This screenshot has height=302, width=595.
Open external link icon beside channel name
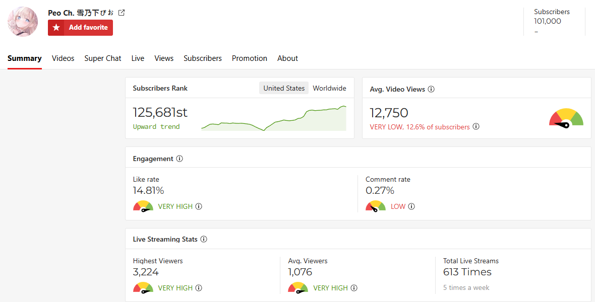click(122, 13)
